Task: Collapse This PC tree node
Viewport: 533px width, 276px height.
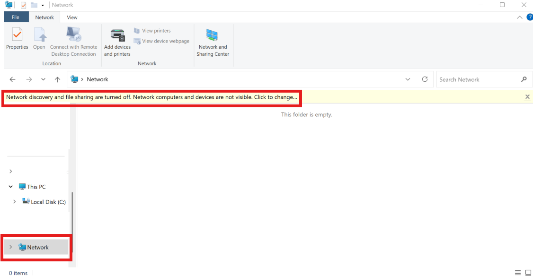Action: point(11,186)
